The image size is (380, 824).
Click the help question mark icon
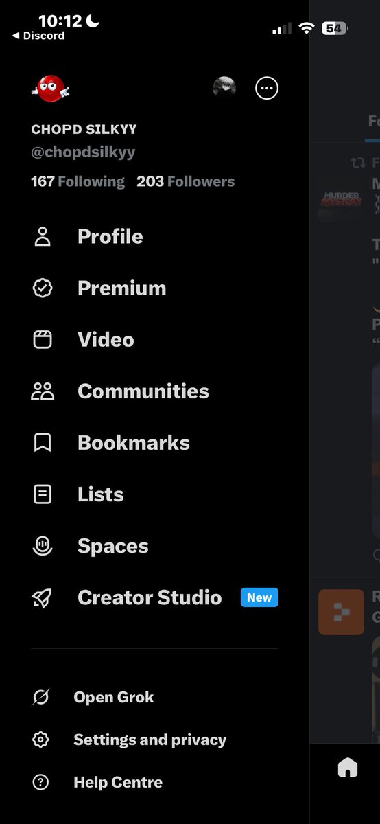[41, 782]
